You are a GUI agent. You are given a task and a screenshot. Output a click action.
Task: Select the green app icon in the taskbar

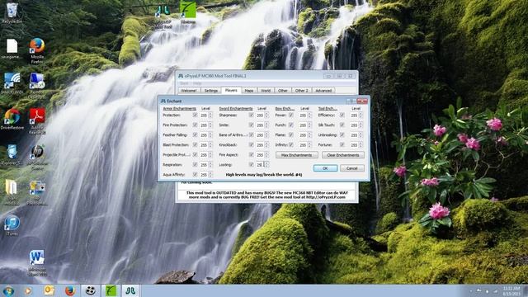(x=111, y=290)
